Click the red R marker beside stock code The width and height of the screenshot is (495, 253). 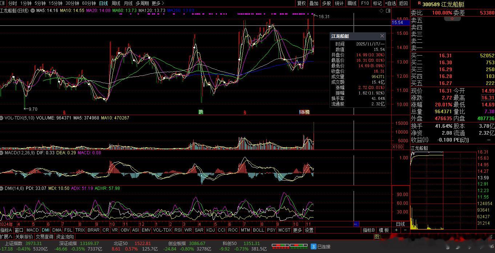click(x=419, y=3)
